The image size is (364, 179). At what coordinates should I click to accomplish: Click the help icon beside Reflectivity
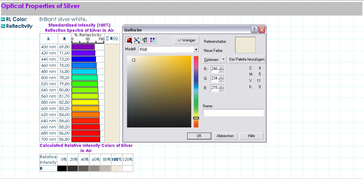pos(3,26)
